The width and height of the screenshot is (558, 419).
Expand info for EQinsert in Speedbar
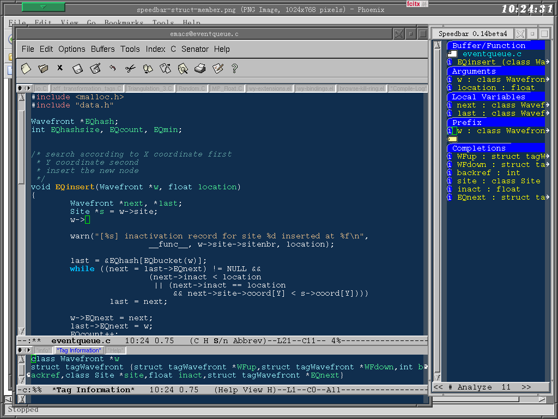pyautogui.click(x=450, y=62)
